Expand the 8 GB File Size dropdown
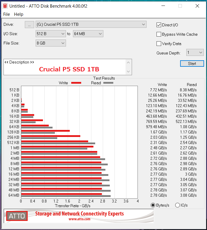 pyautogui.click(x=51, y=43)
